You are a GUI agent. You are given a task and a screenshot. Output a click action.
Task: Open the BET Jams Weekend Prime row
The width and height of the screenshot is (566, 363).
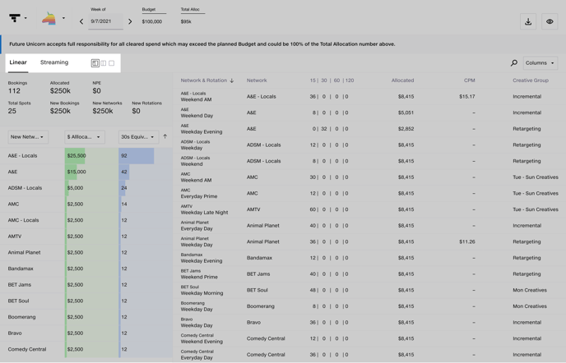pyautogui.click(x=369, y=274)
